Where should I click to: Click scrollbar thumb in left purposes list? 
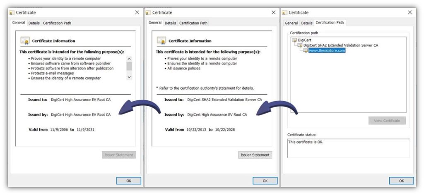tap(129, 66)
